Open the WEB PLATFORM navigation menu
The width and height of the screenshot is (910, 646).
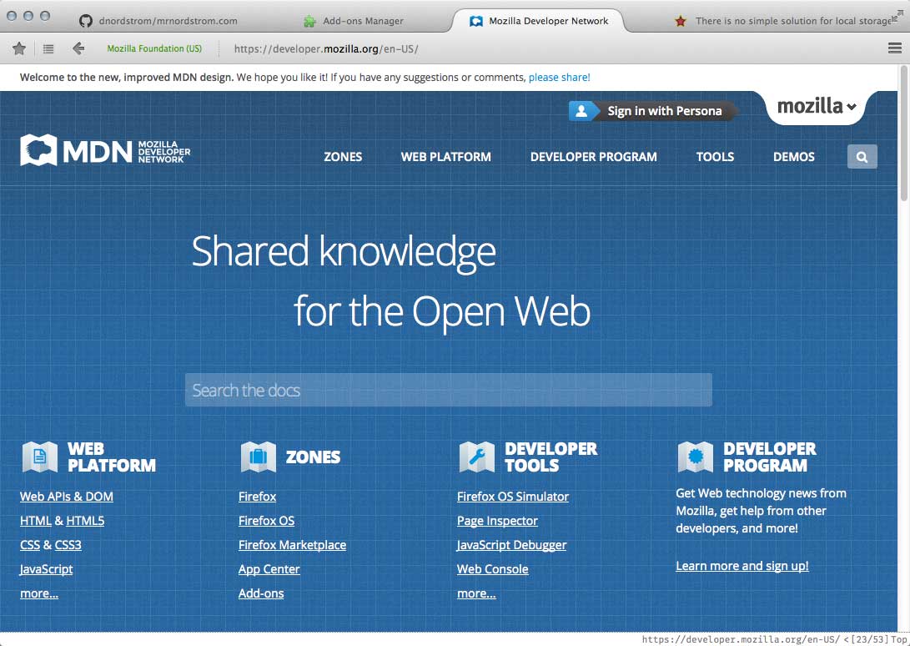[445, 156]
